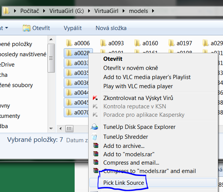Open the Uspořádat toolbar dropdown arrow
The image size is (223, 192).
pyautogui.click(x=7, y=28)
